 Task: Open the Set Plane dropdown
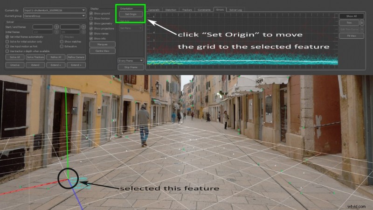[131, 28]
